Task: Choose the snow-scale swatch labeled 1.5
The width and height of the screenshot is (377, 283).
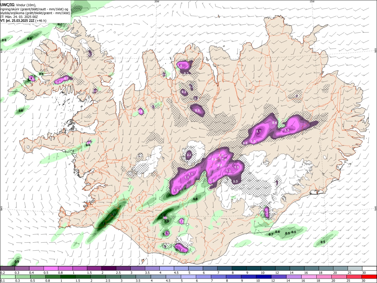Action: tap(94, 268)
